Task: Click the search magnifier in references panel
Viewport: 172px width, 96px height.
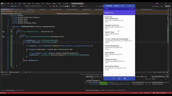Action: click(167, 77)
